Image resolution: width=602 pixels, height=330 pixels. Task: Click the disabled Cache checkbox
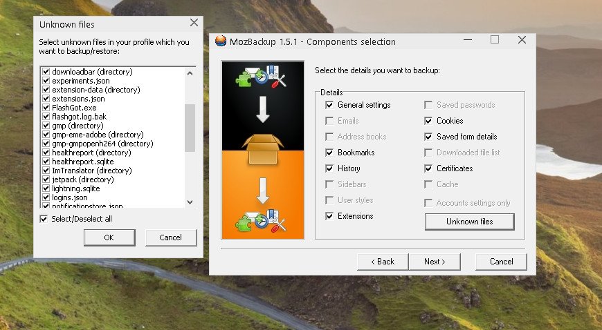click(428, 184)
